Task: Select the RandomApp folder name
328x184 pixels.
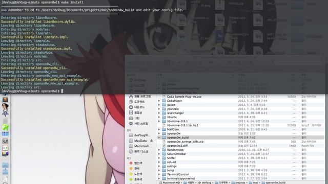Action: (x=175, y=150)
